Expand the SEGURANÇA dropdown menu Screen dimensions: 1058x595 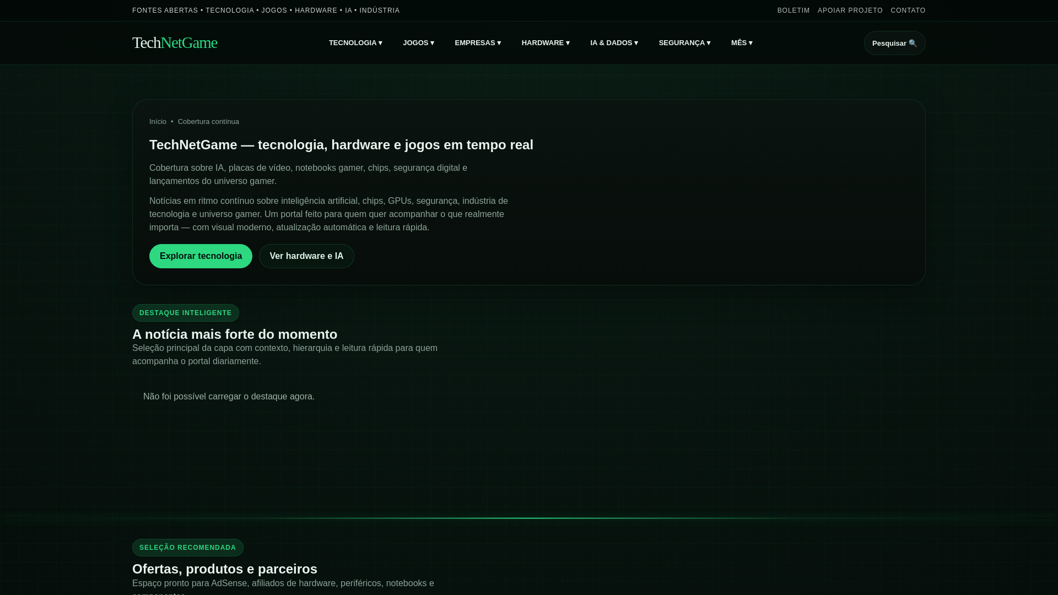(684, 43)
